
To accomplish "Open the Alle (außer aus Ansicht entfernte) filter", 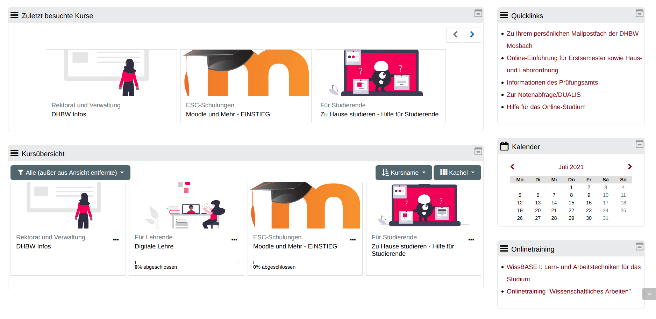I will pyautogui.click(x=70, y=173).
